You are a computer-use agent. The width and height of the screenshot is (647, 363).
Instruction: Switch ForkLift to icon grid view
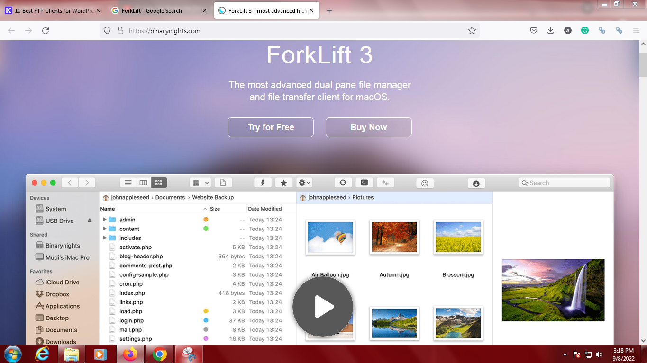click(159, 183)
